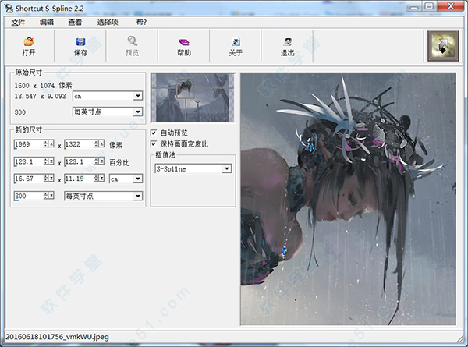Toggle the 自动预览 checkbox
Image resolution: width=468 pixels, height=347 pixels.
(x=154, y=133)
